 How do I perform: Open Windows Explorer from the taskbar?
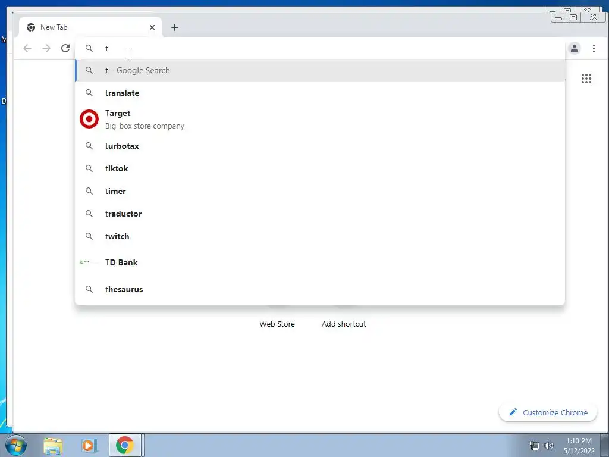[53, 445]
